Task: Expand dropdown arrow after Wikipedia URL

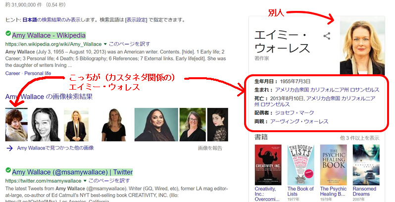Action: point(105,44)
